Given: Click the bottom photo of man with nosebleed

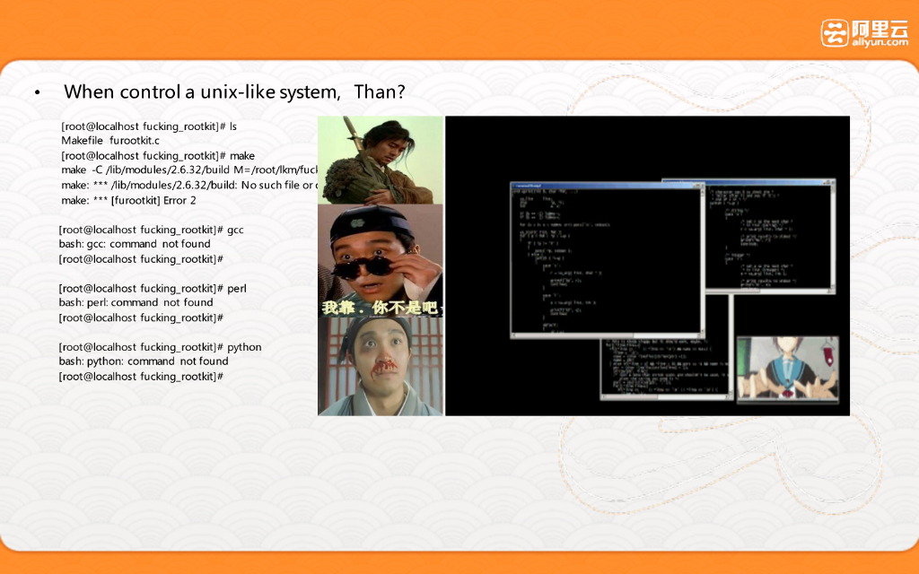Looking at the screenshot, I should 381,367.
